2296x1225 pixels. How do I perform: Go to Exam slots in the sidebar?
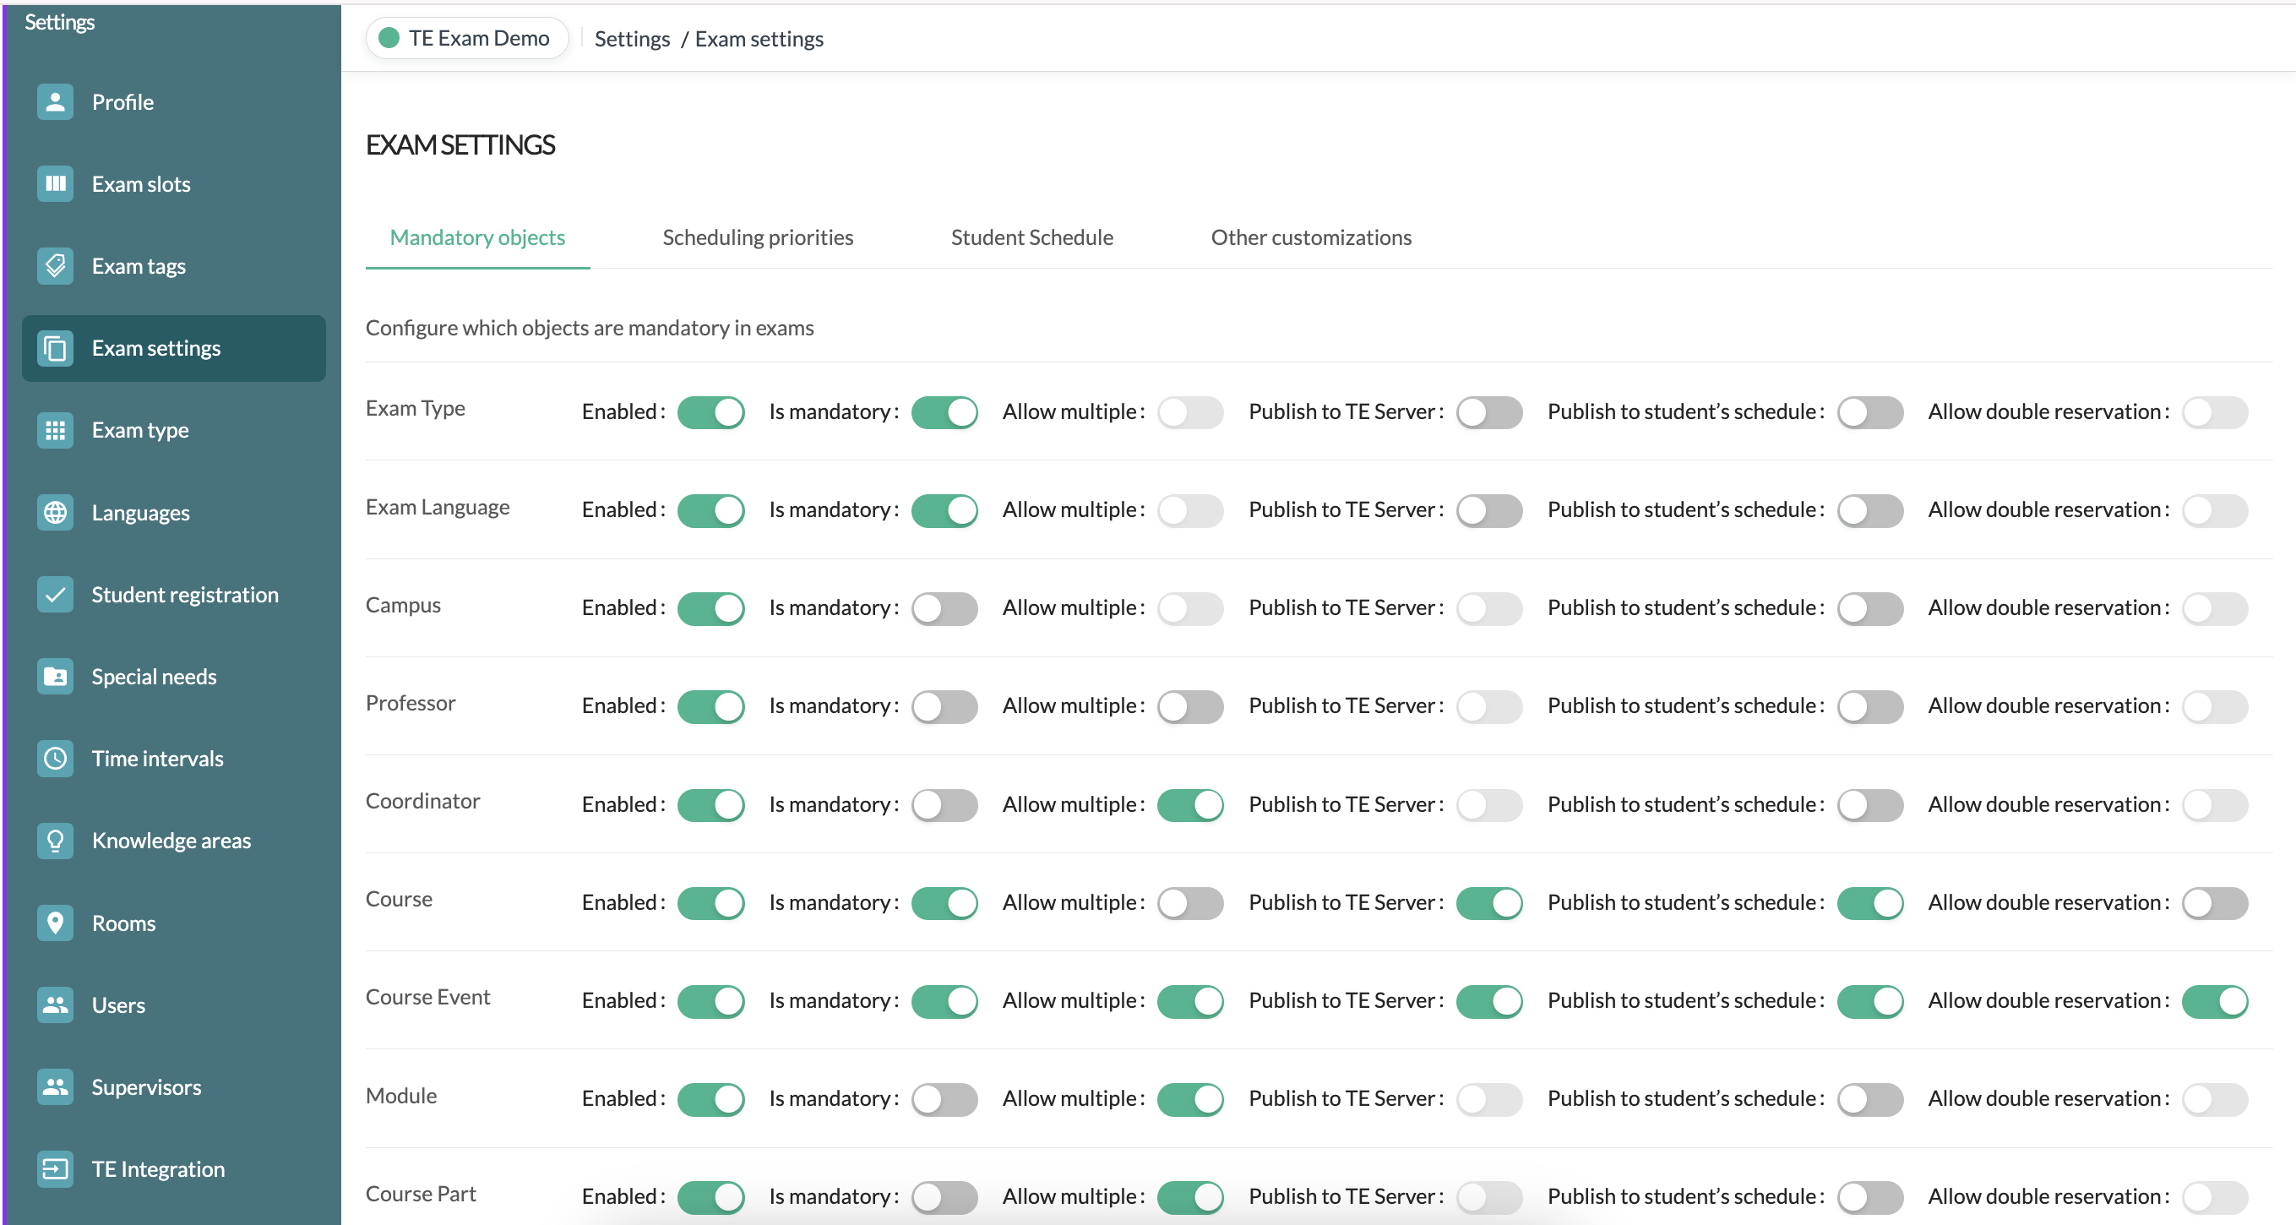pos(174,183)
